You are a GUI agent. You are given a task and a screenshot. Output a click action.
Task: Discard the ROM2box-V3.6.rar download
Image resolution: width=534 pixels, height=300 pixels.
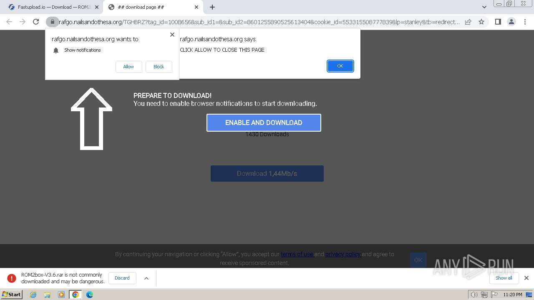[x=122, y=278]
